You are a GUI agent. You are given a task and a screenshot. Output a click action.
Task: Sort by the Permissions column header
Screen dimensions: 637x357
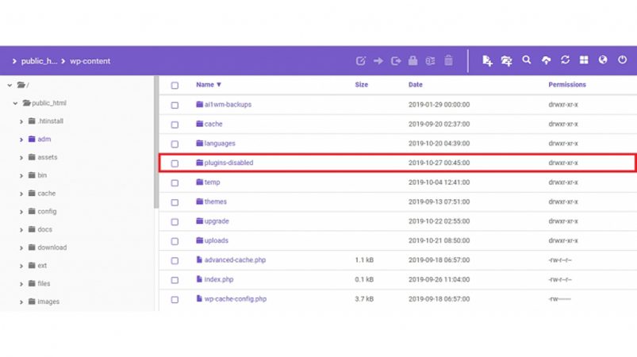(x=567, y=84)
